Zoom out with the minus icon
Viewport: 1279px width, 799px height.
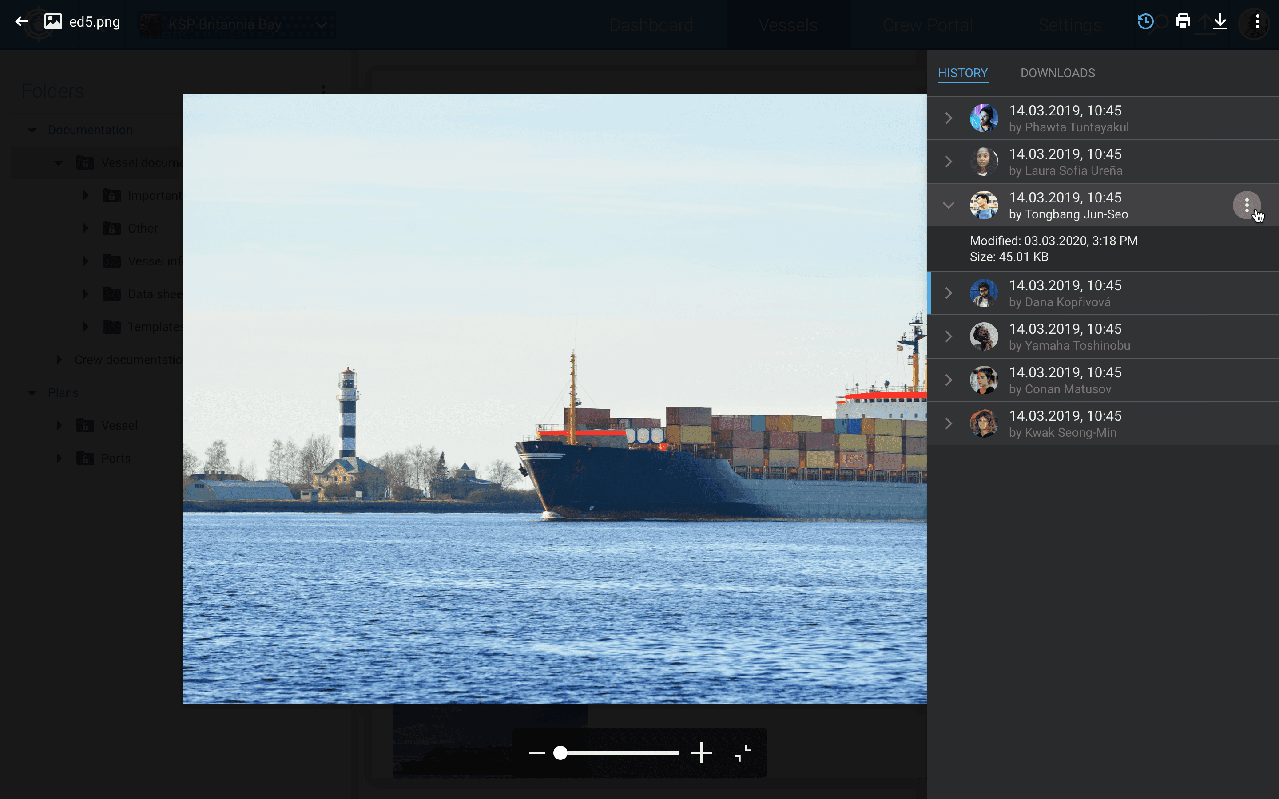pos(537,752)
